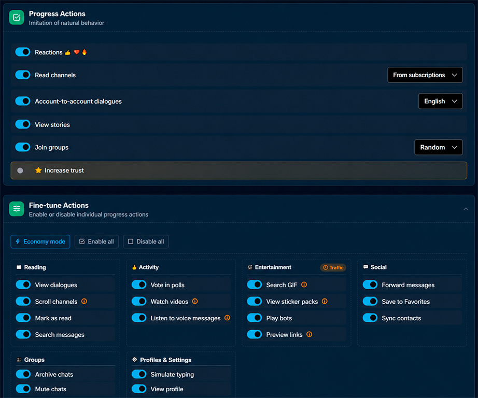Click the gear icon beside Profiles & Settings

point(134,360)
